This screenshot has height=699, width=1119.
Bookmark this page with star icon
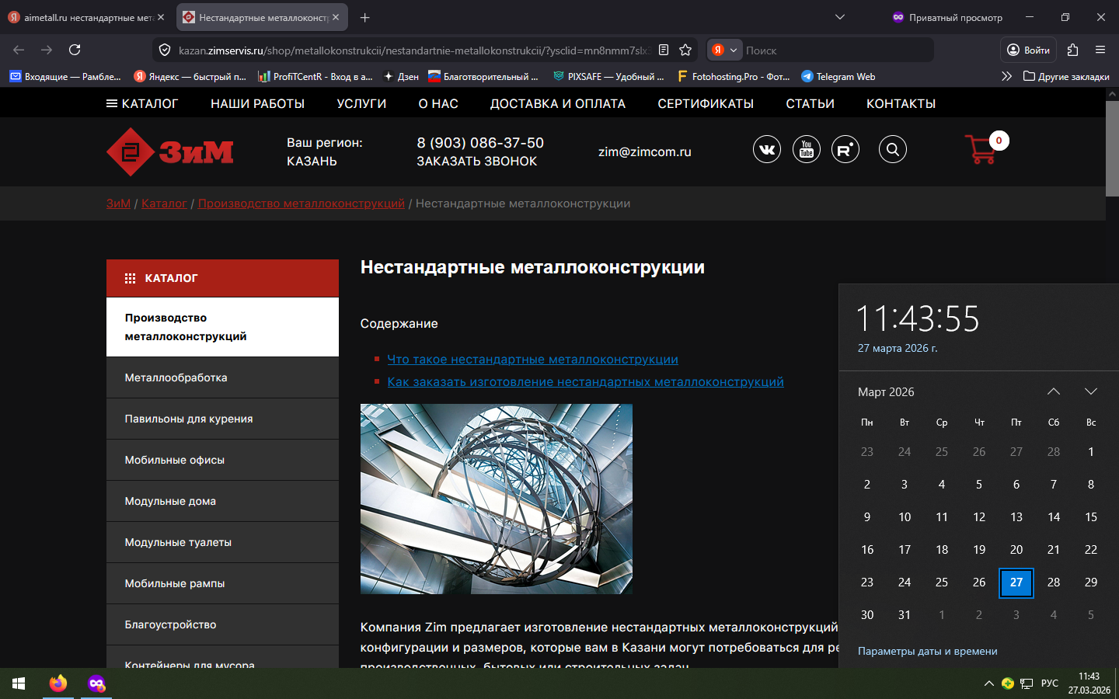[x=685, y=50]
